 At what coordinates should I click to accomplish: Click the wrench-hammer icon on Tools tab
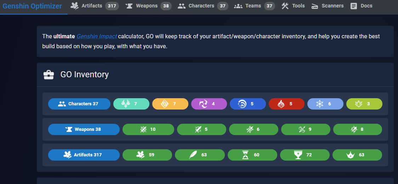285,6
